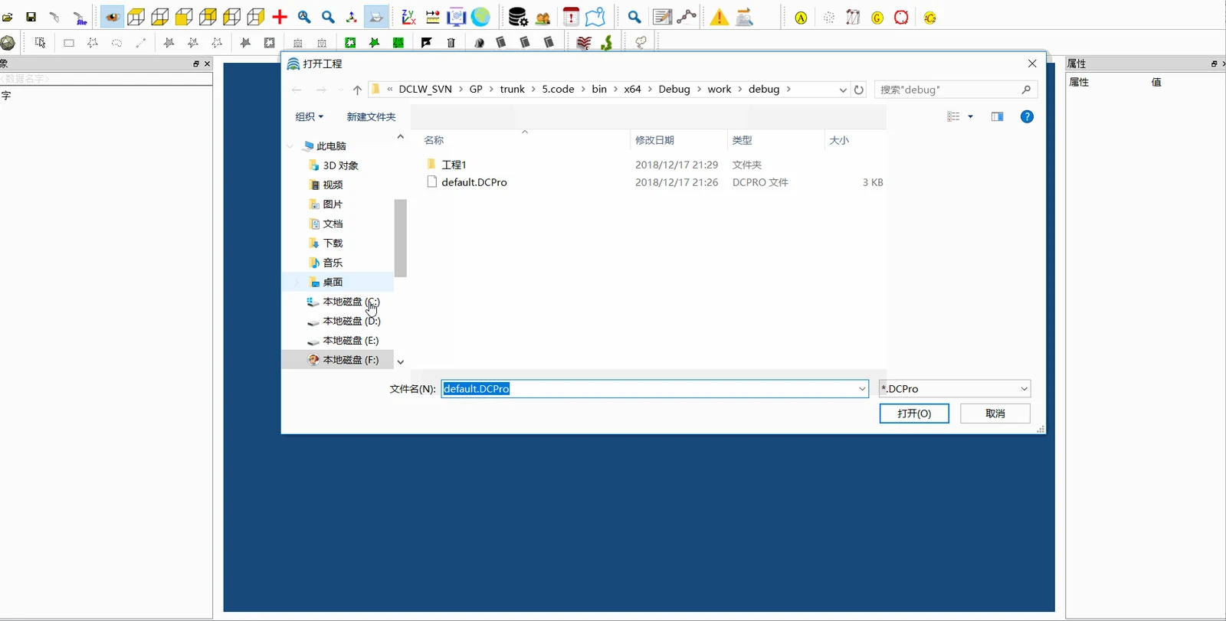Click the globe icon in toolbar
Viewport: 1226px width, 621px height.
click(x=480, y=17)
